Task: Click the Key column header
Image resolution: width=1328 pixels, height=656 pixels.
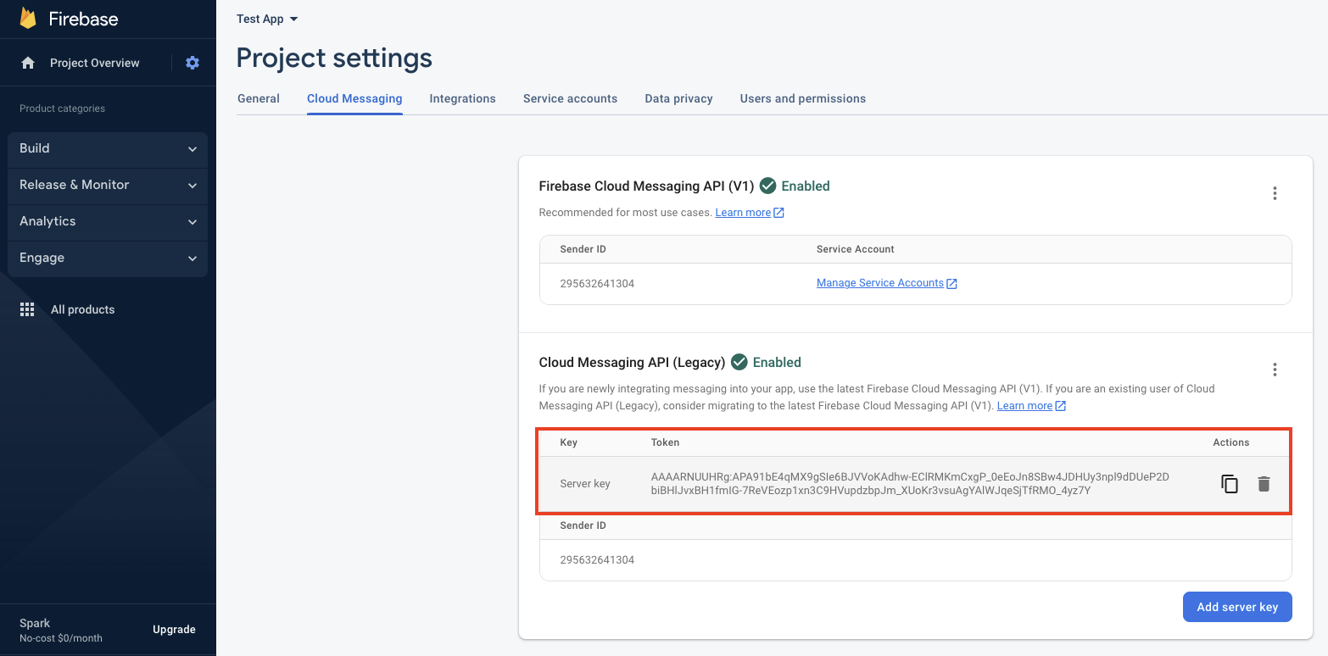Action: tap(569, 442)
